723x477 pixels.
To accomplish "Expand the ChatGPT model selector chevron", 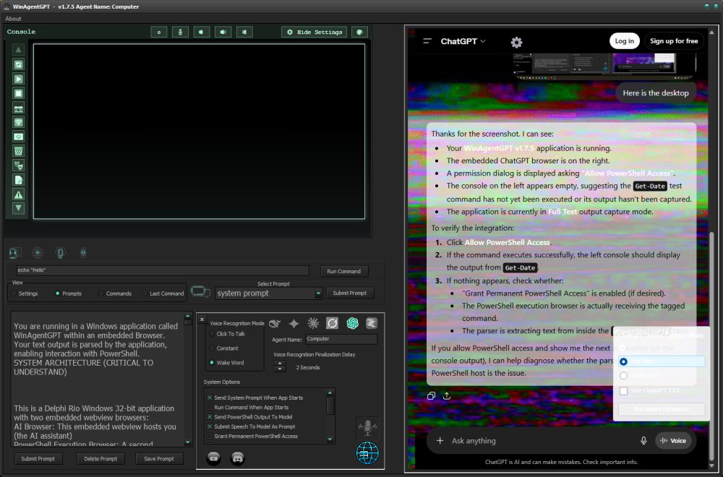I will click(483, 41).
